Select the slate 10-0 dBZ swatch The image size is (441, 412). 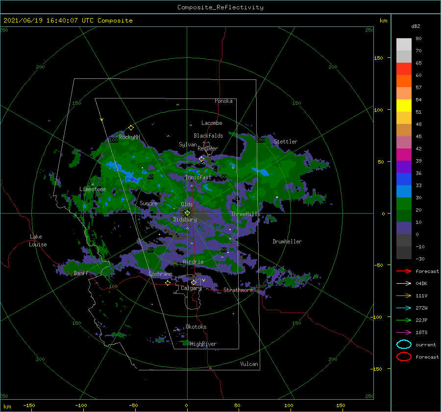404,228
